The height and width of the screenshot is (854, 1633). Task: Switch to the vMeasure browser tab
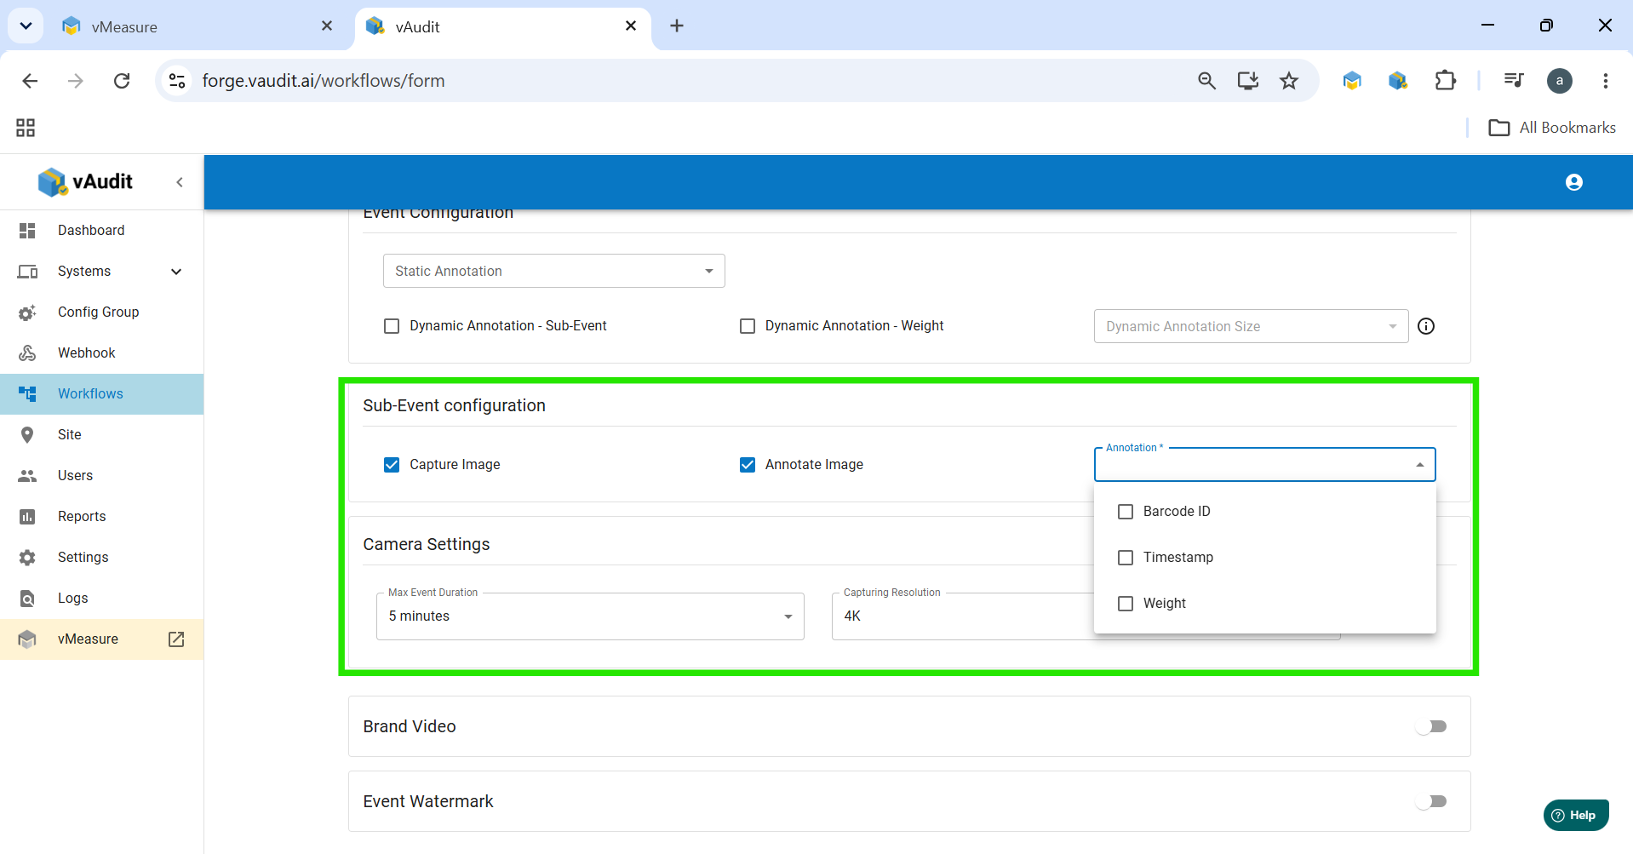196,26
